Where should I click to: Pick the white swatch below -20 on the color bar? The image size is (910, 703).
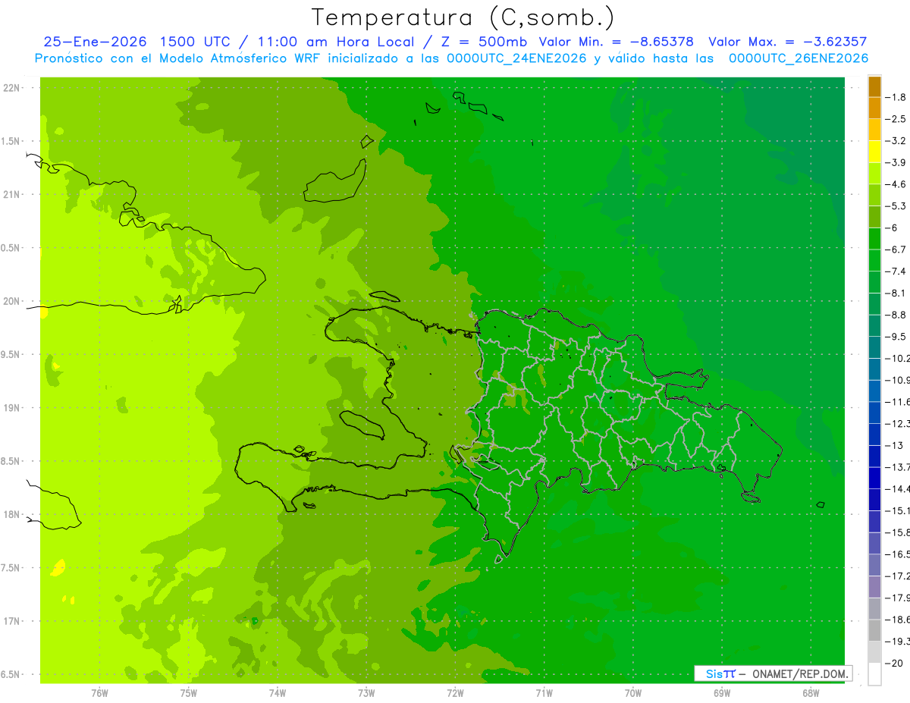click(x=874, y=673)
